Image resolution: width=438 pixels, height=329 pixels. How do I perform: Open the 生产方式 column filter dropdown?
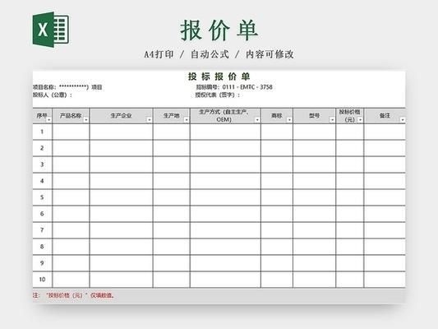[x=257, y=120]
